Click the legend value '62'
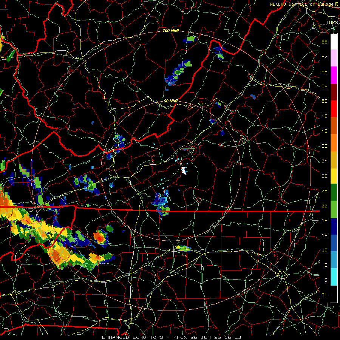The width and height of the screenshot is (340, 340). (x=325, y=57)
